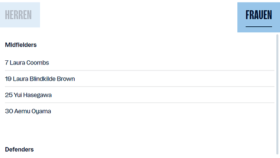This screenshot has width=280, height=158.
Task: Click jersey number 25 next to Yui
Action: pyautogui.click(x=9, y=95)
